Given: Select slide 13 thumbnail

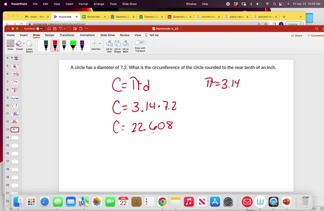Looking at the screenshot, I should pos(14,129).
